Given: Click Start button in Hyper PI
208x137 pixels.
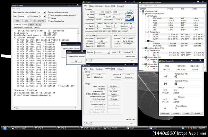Looking at the screenshot, I should (x=17, y=21).
